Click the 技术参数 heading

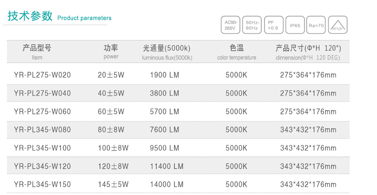(30, 16)
